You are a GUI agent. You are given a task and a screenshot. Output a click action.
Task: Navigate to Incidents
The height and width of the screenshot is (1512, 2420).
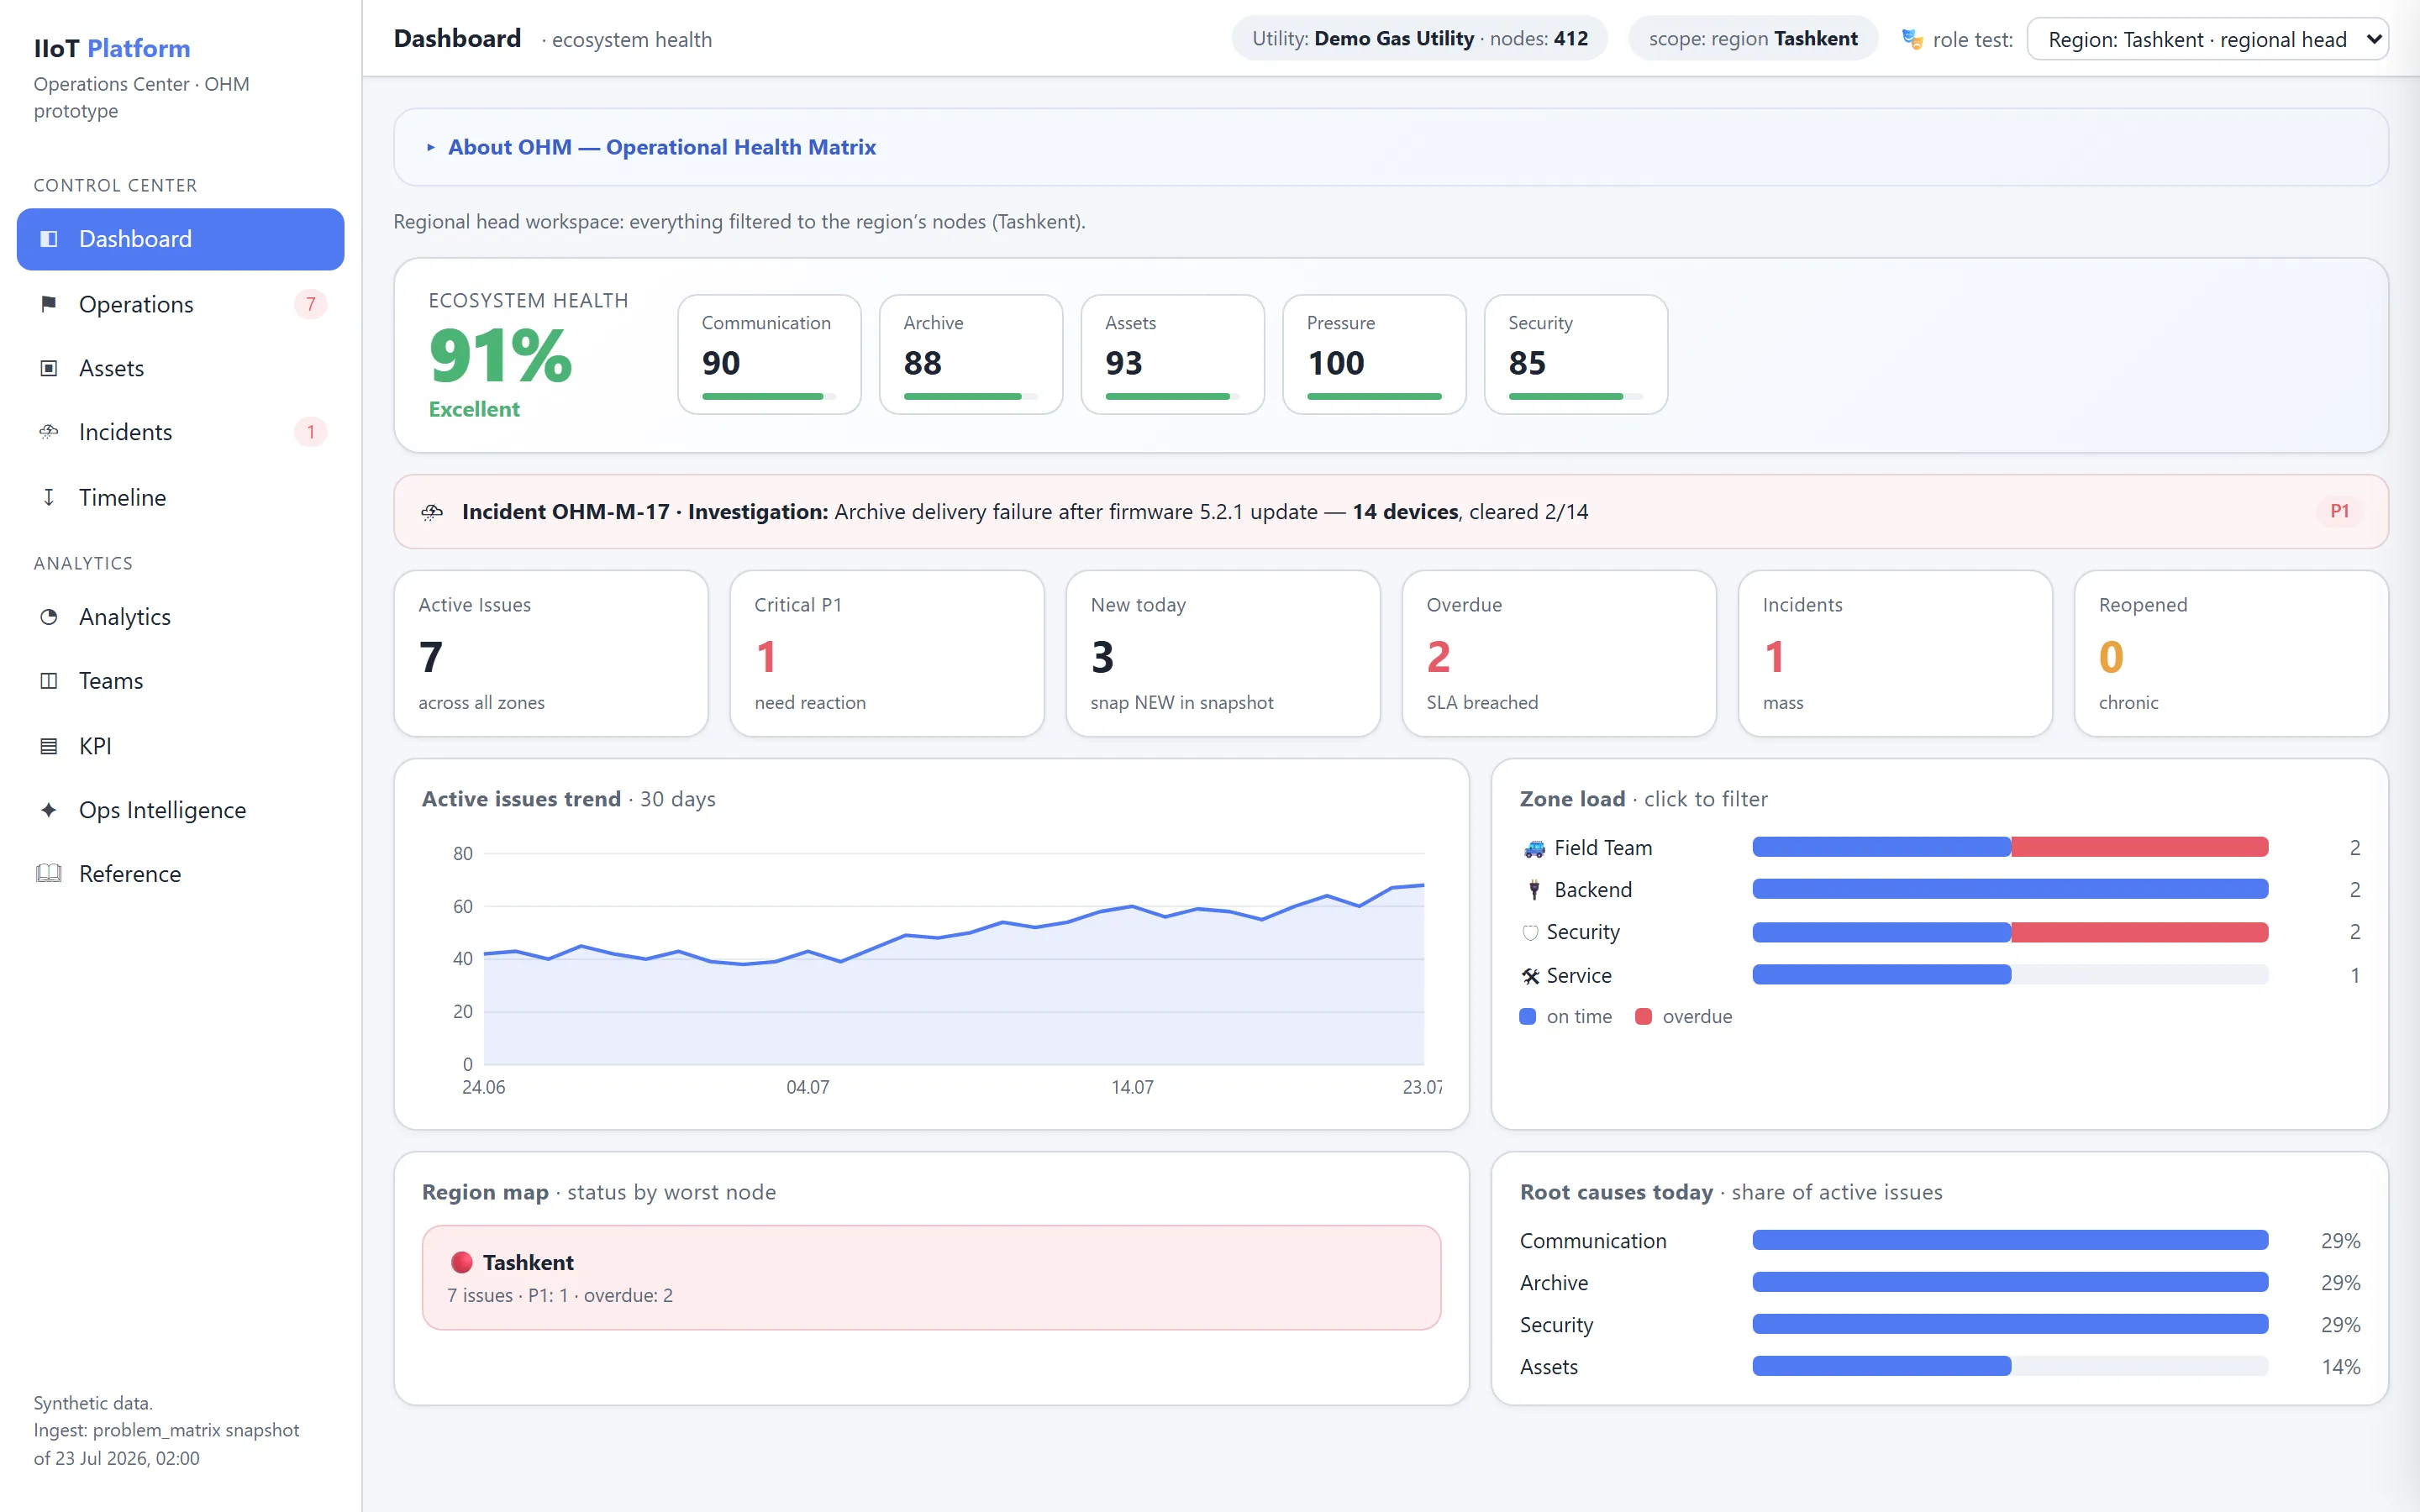tap(180, 432)
